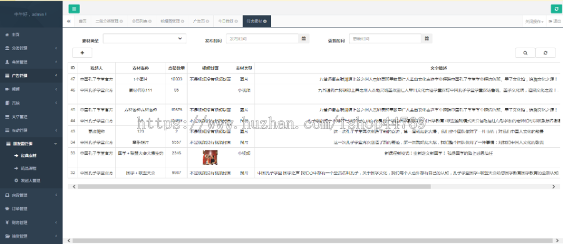This screenshot has height=244, width=563.
Task: Switch to the 轮播图管理 tab
Action: 171,21
